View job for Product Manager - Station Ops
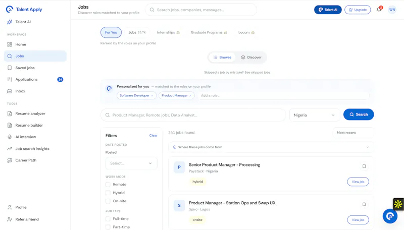The image size is (404, 230). point(358,220)
